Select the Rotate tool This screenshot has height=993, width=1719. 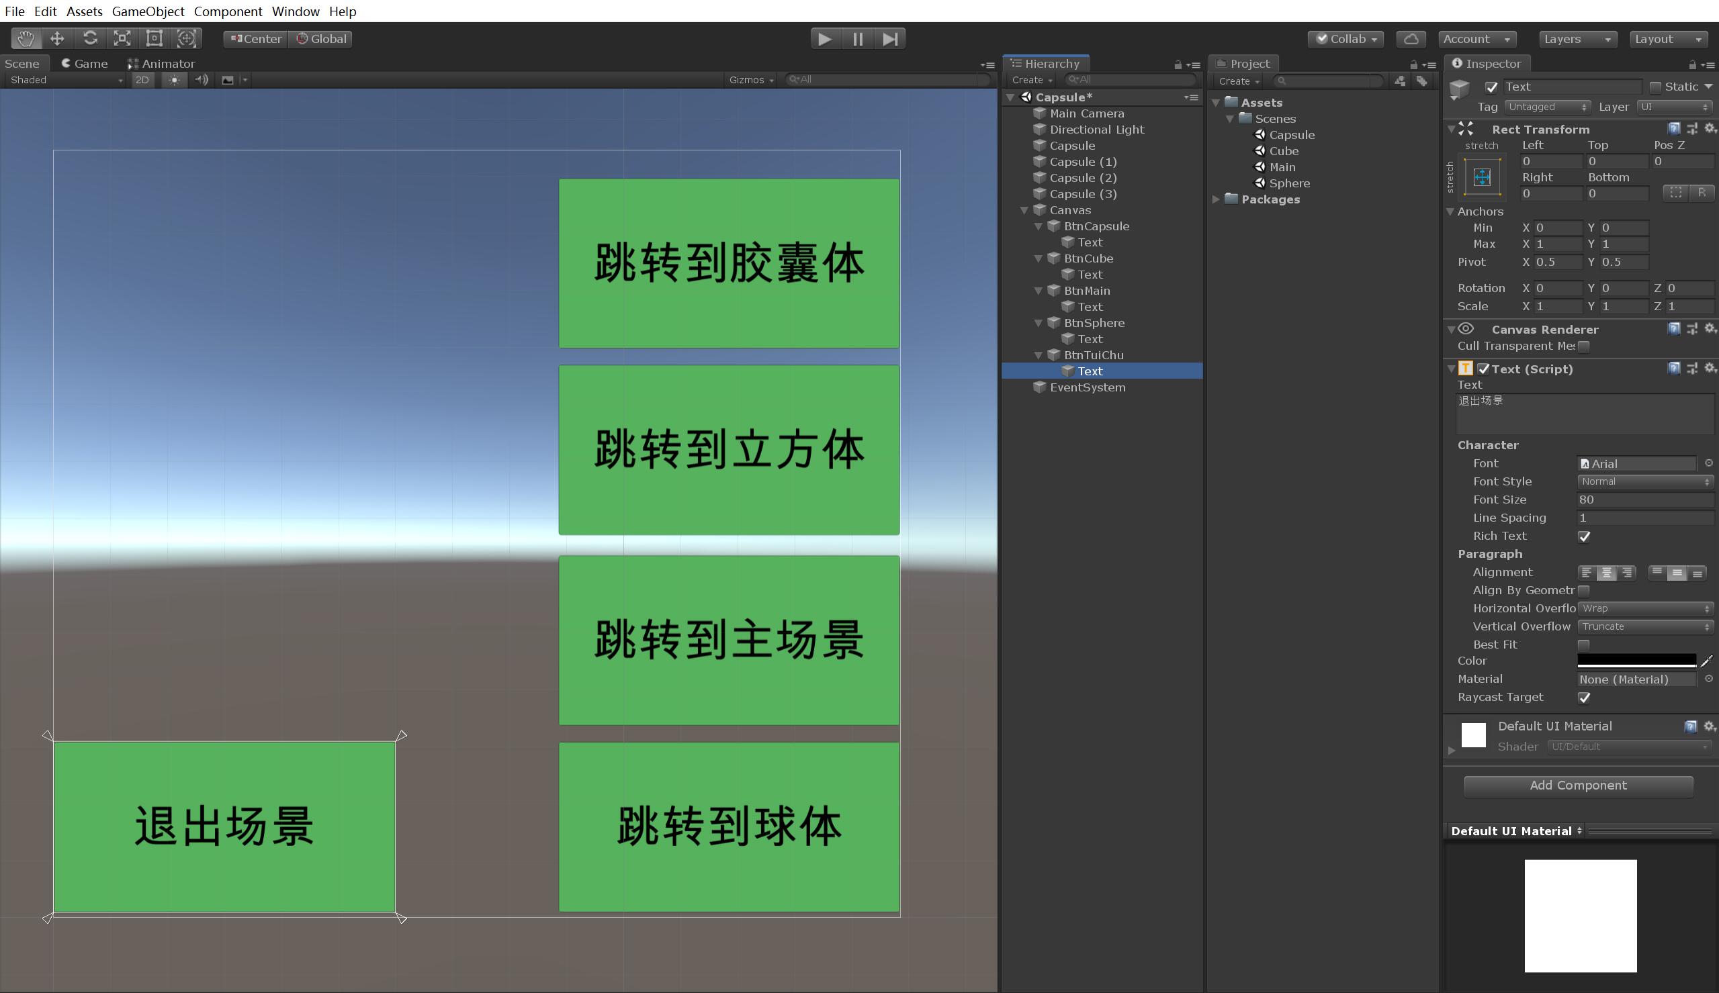tap(90, 38)
